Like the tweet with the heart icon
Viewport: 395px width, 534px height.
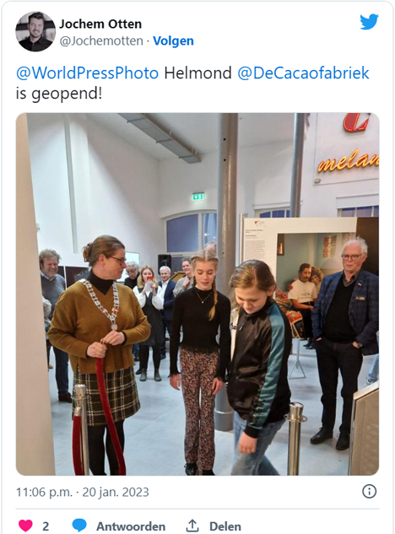25,526
